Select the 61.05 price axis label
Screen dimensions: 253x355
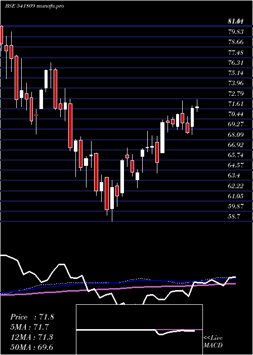pos(236,196)
